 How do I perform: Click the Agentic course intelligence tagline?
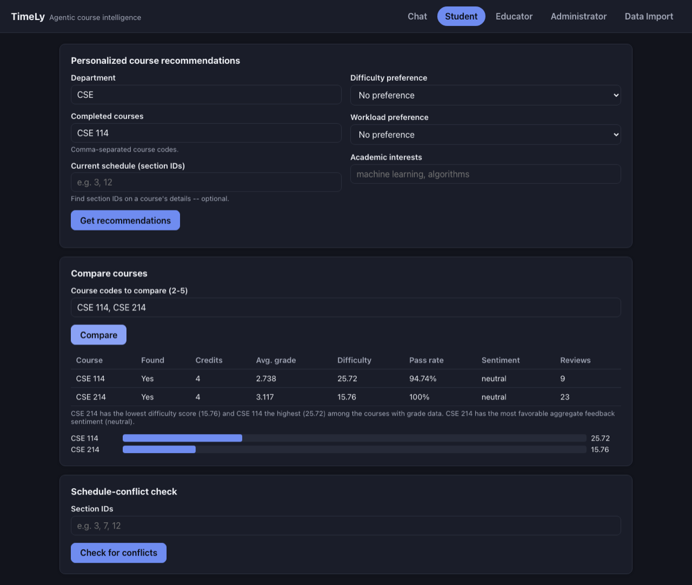click(x=95, y=17)
